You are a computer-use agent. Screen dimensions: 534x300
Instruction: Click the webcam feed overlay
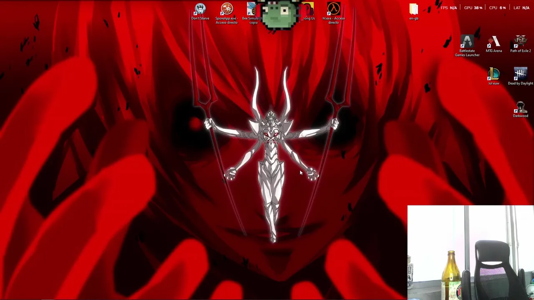coord(471,252)
